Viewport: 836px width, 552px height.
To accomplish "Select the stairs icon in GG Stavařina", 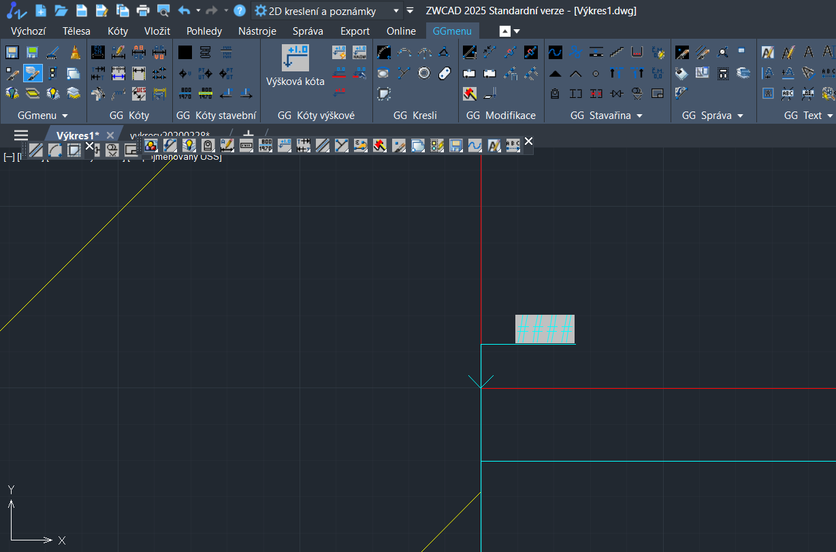I will 617,52.
